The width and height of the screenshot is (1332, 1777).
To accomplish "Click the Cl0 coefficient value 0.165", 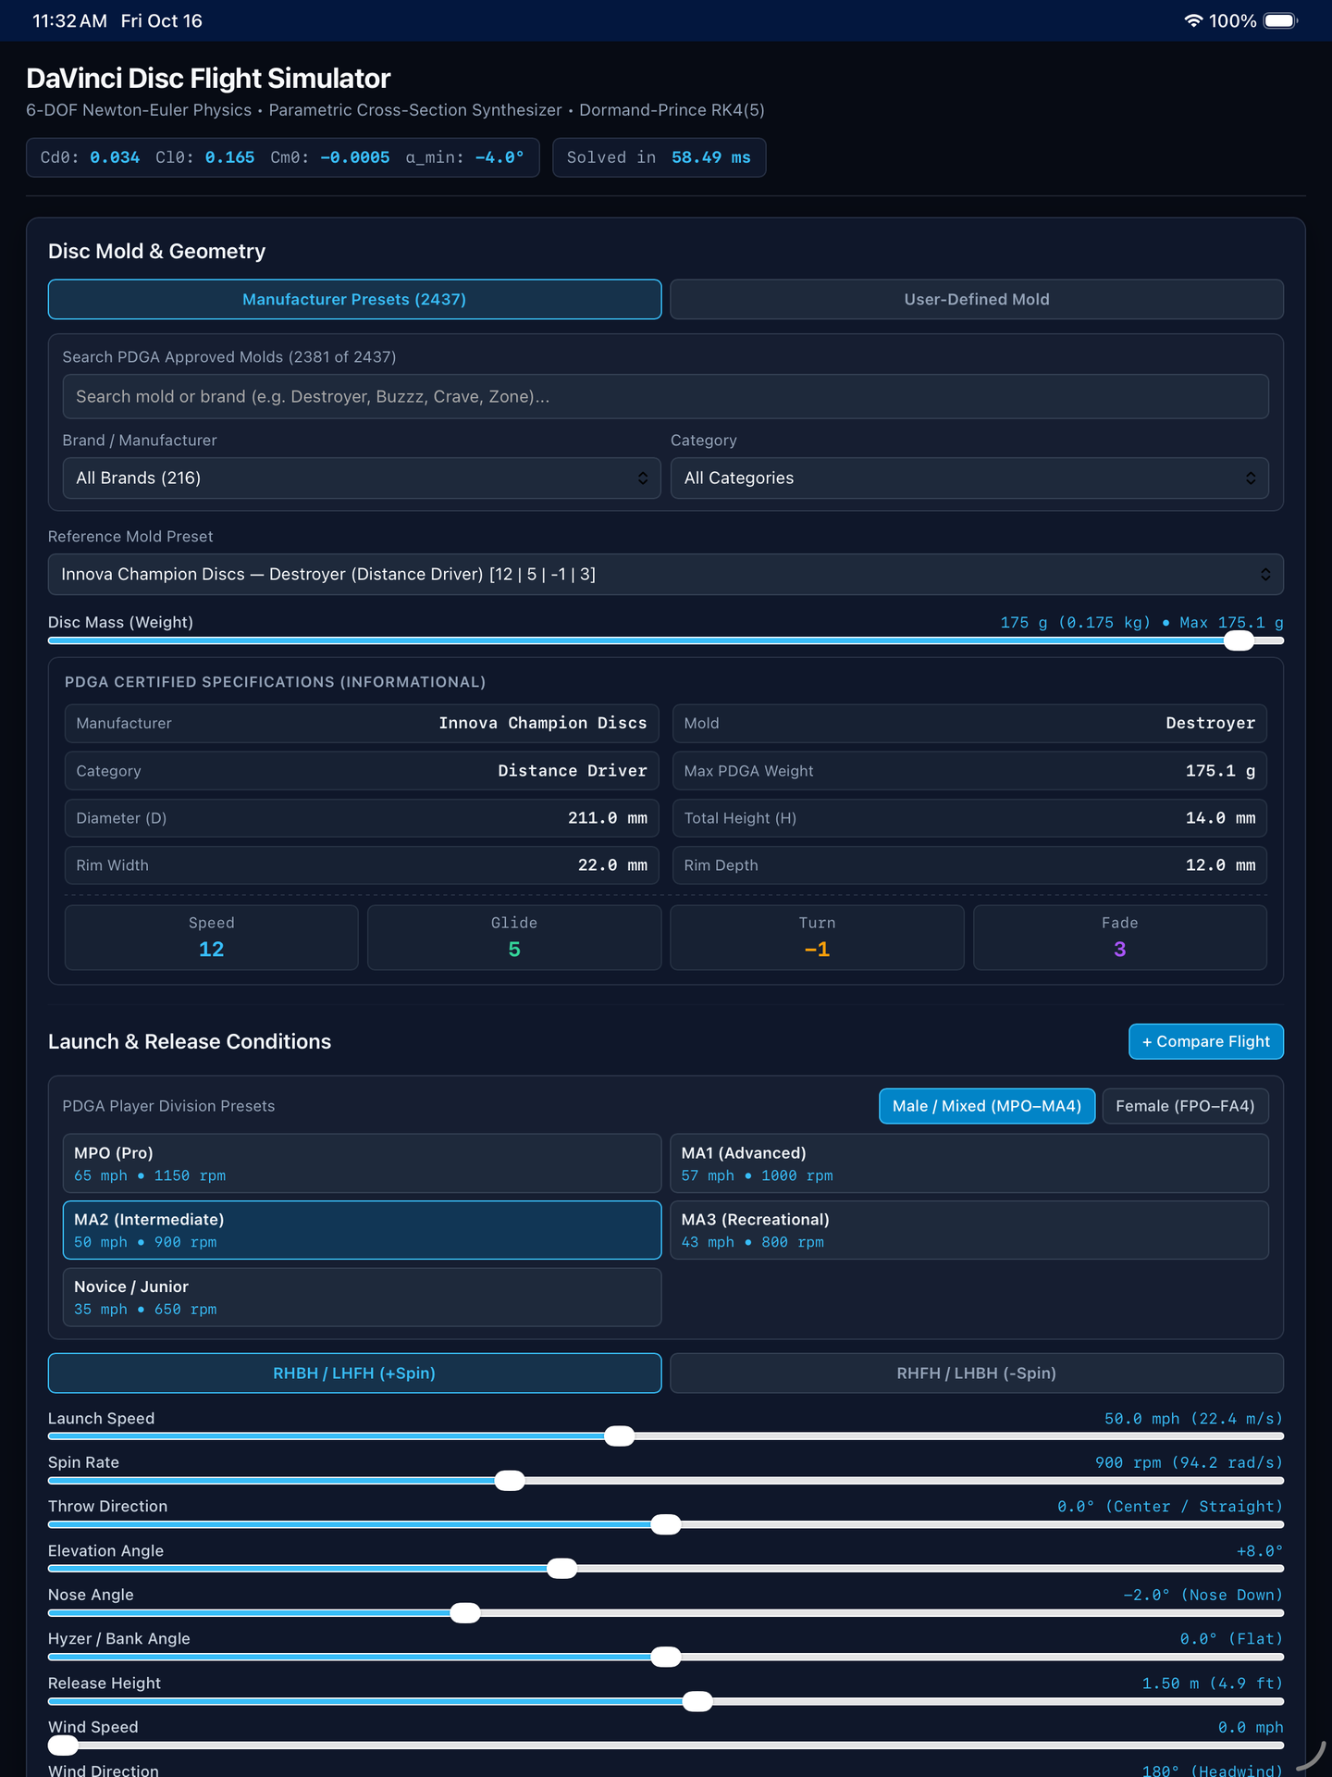I will point(229,157).
